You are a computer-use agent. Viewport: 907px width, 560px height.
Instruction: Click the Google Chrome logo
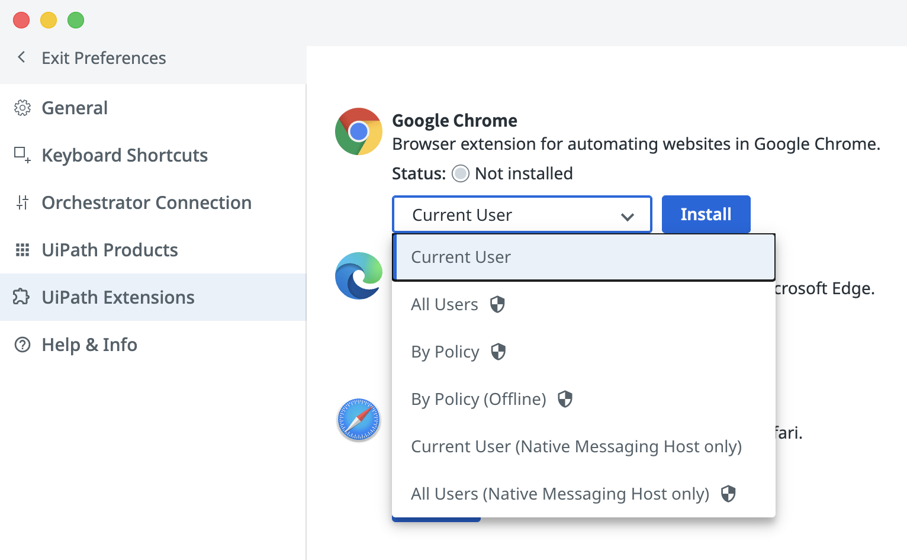click(359, 131)
